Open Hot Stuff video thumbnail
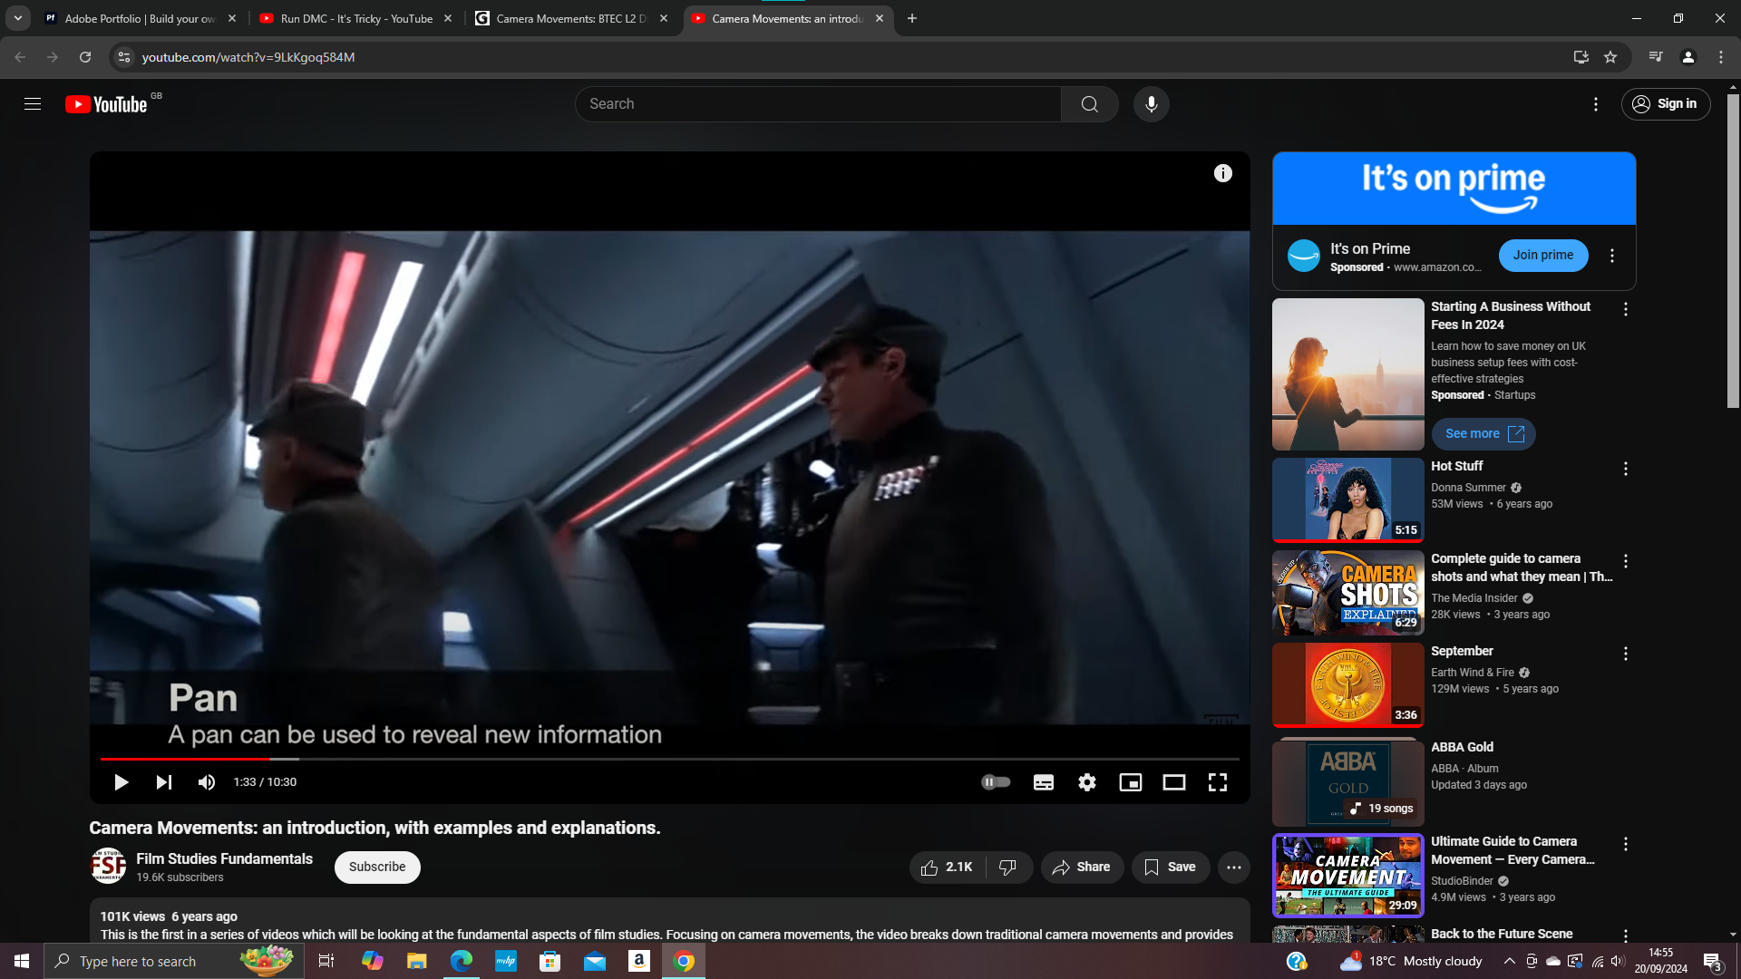Image resolution: width=1741 pixels, height=979 pixels. click(1347, 499)
